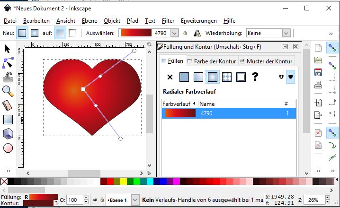Choose swatch fill in panel
The height and width of the screenshot is (208, 340).
pyautogui.click(x=241, y=77)
